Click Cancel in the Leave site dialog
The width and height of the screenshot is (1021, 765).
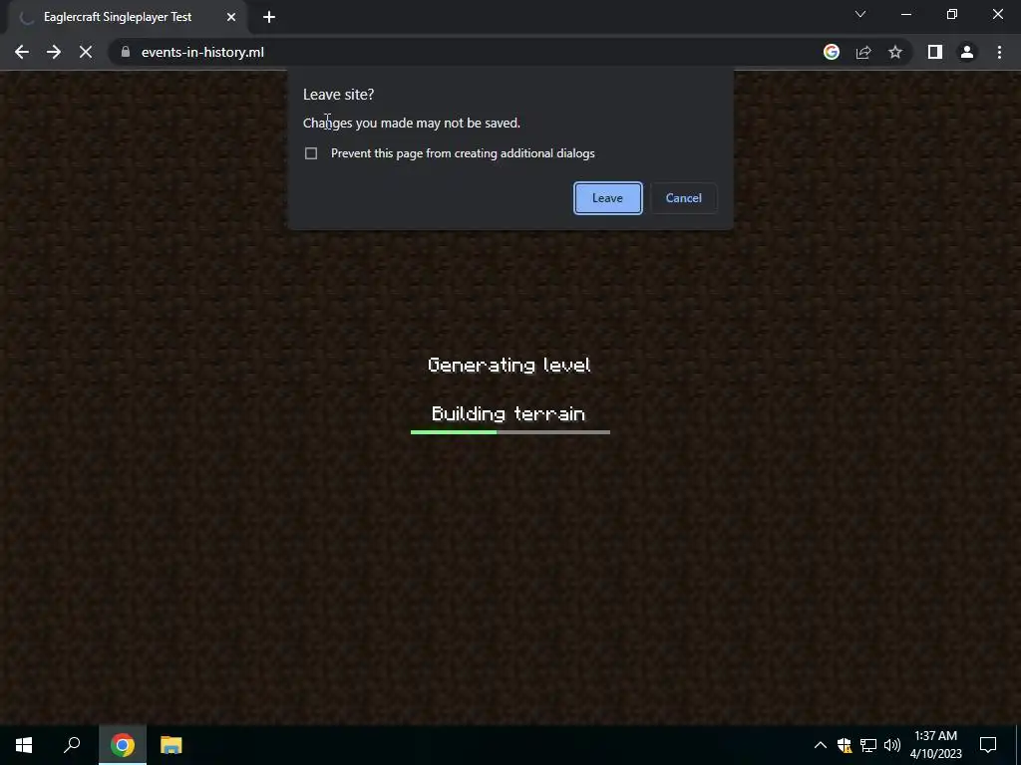pos(683,198)
